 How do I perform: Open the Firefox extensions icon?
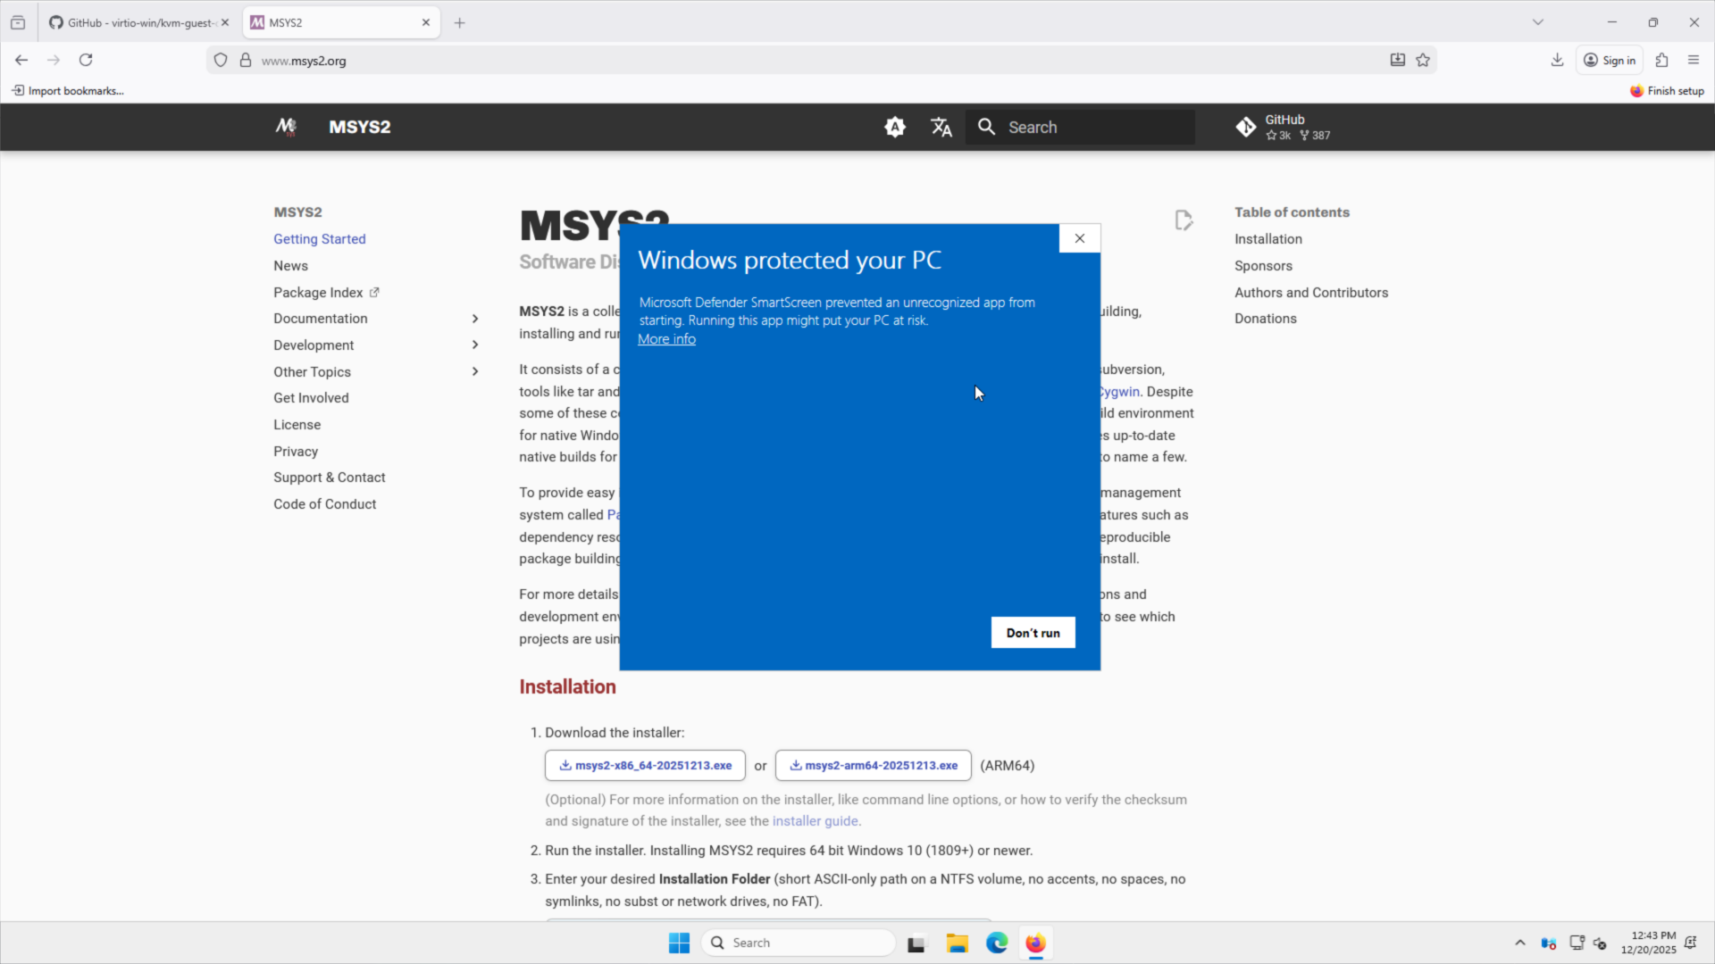coord(1661,60)
